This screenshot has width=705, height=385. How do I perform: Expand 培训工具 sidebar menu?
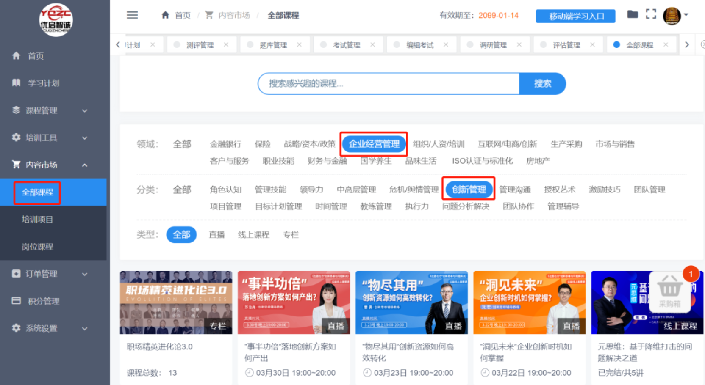(51, 137)
